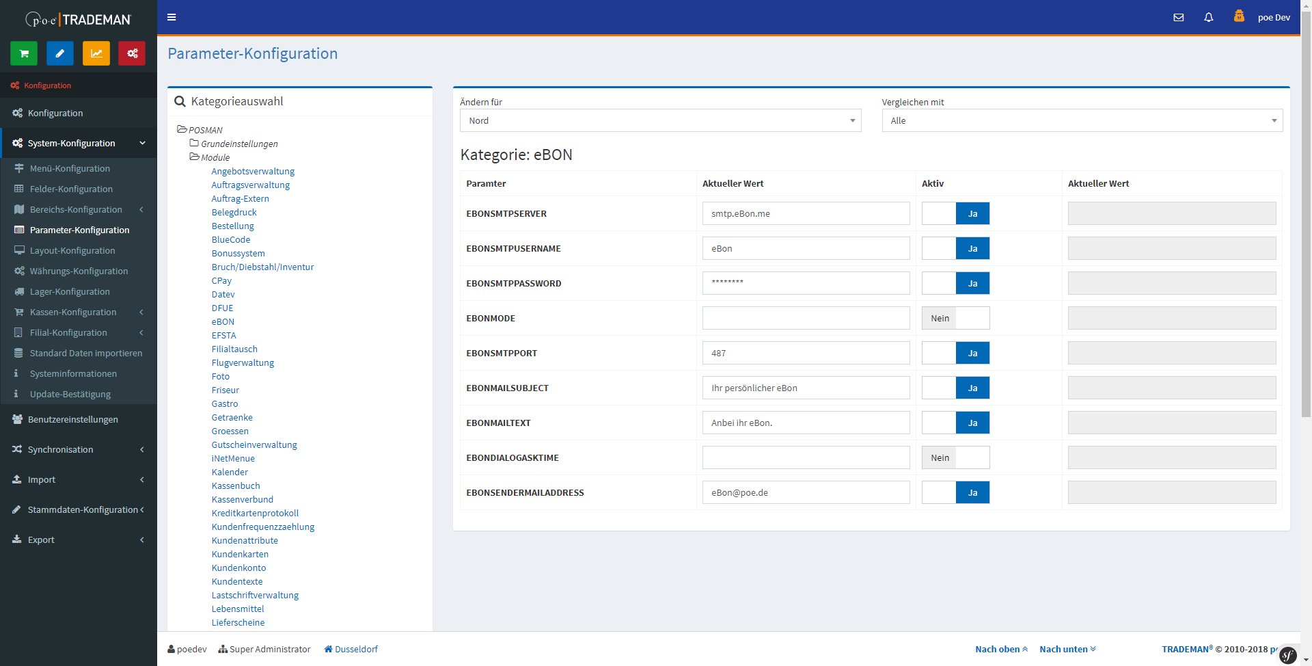Click the search magnifier icon by Kategorieauswahl
Viewport: 1312px width, 666px height.
(x=180, y=102)
